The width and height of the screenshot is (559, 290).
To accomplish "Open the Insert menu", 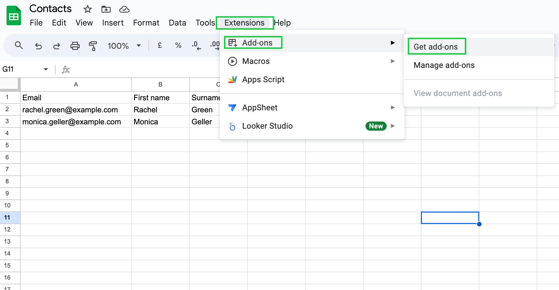I will (x=113, y=23).
